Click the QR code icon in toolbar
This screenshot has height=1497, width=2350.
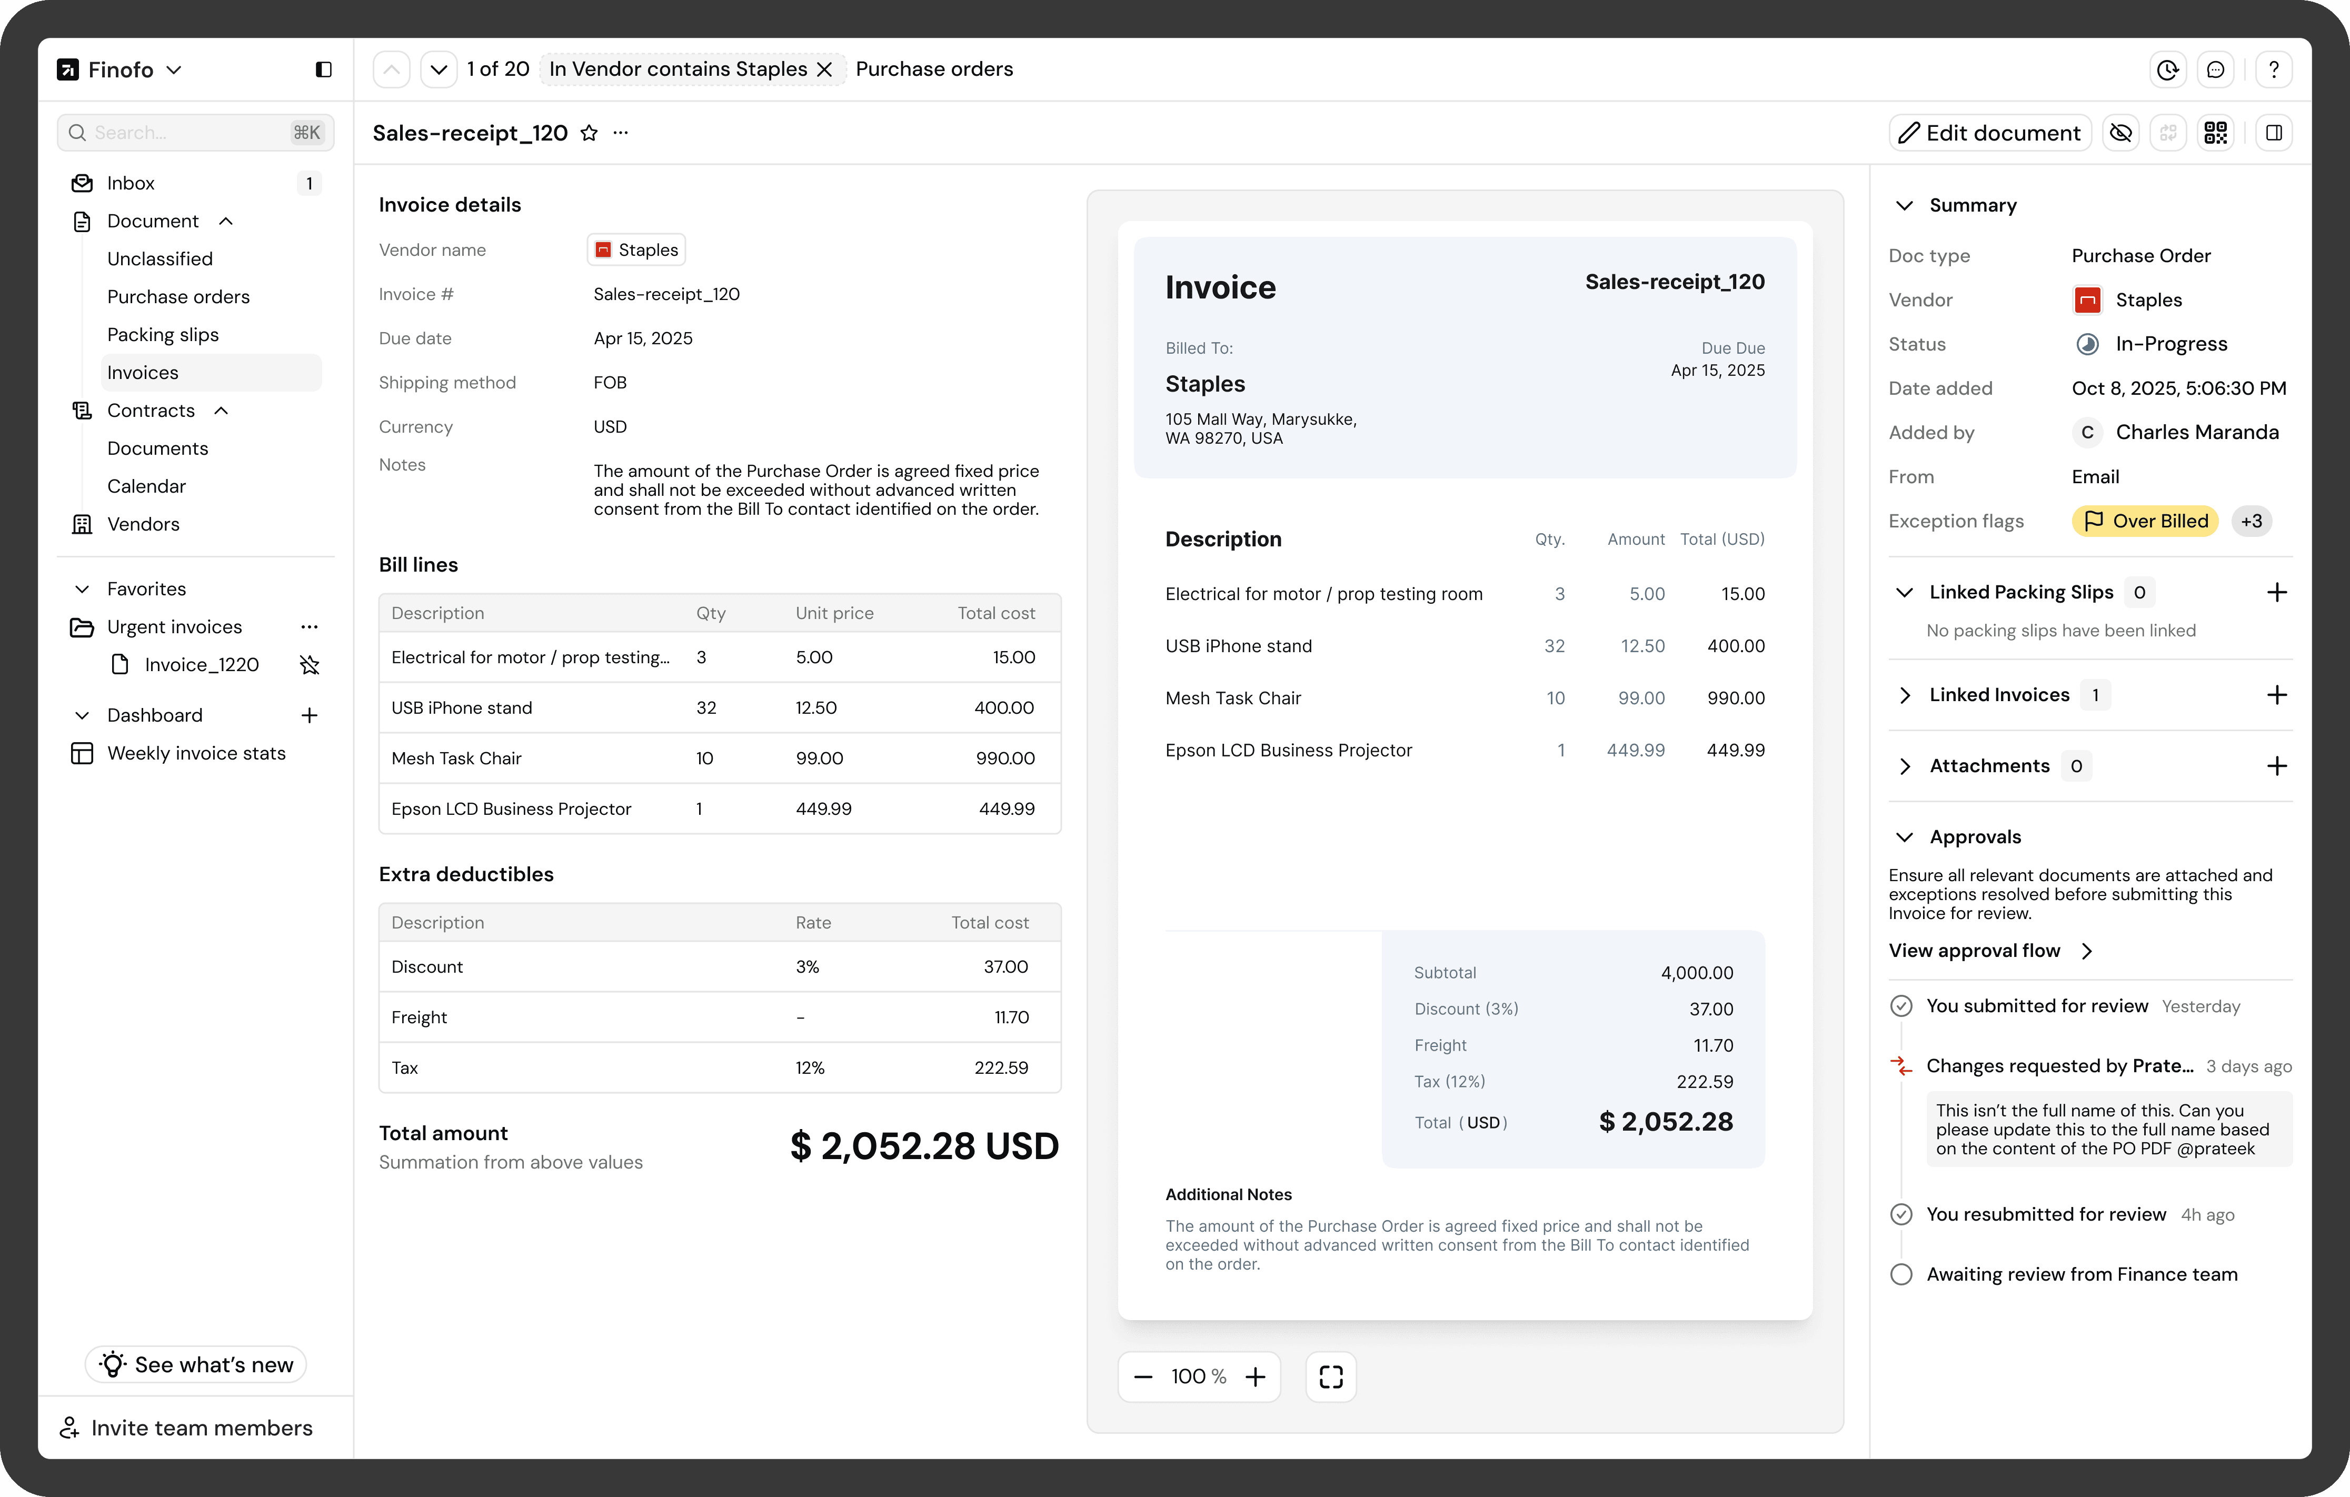pos(2215,133)
